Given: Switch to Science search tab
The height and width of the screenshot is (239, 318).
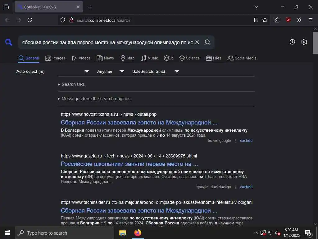Looking at the screenshot, I should (x=189, y=58).
